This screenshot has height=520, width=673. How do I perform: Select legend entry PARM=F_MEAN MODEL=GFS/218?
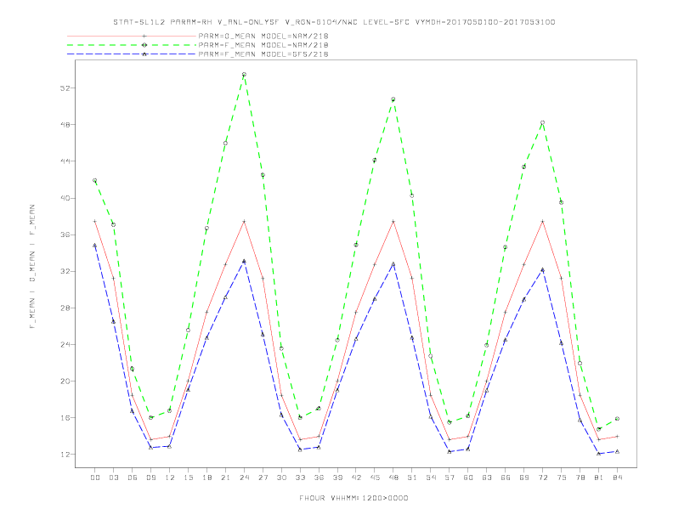tap(263, 54)
